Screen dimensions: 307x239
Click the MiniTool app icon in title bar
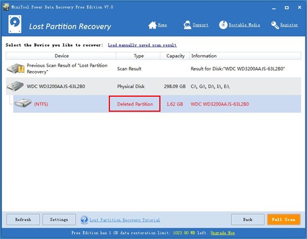[6, 7]
